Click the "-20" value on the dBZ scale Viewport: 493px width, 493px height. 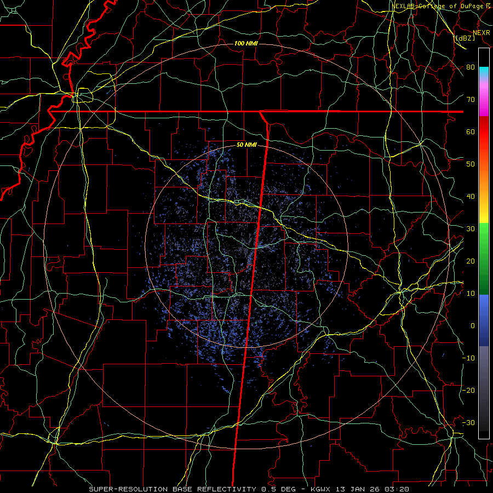pos(468,391)
